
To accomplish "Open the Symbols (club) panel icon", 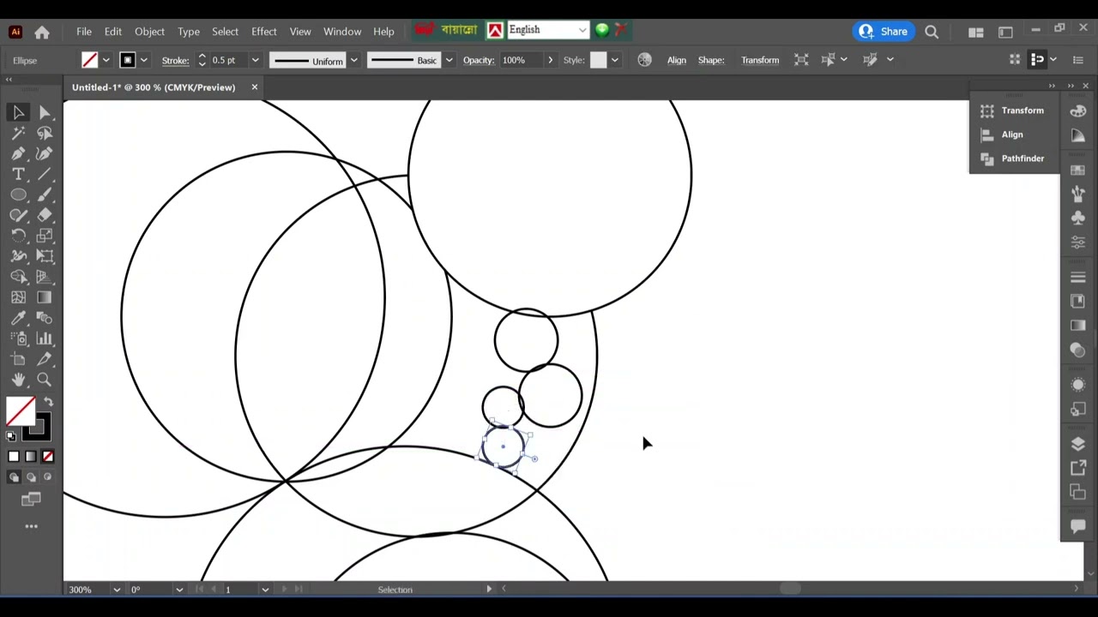I will [1078, 218].
